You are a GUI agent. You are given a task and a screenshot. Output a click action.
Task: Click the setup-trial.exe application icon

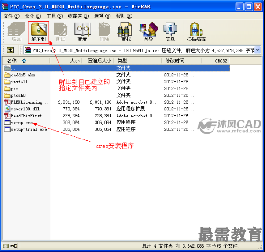7,129
